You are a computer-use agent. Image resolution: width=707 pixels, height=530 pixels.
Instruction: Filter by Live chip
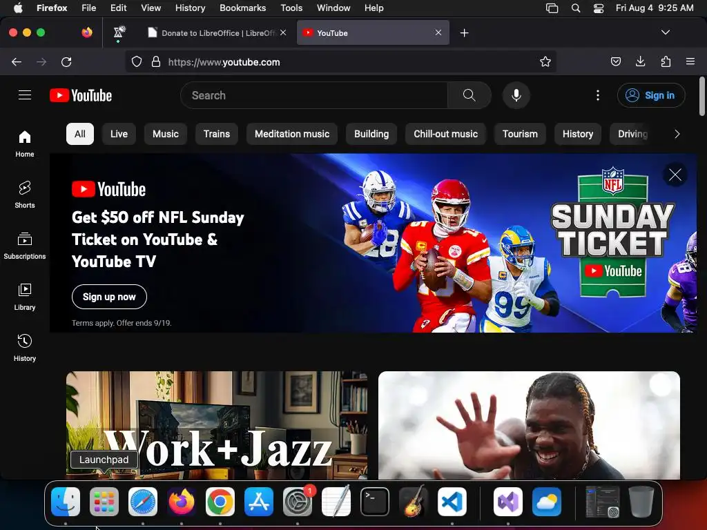coord(119,134)
